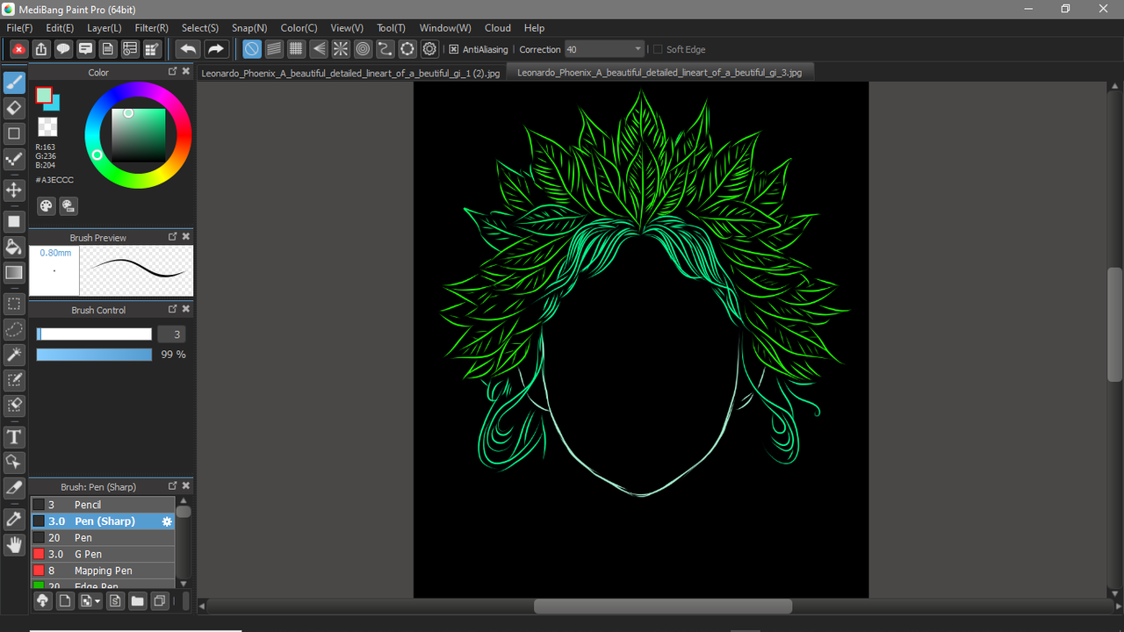Open the Snap menu
The image size is (1124, 632).
click(249, 28)
